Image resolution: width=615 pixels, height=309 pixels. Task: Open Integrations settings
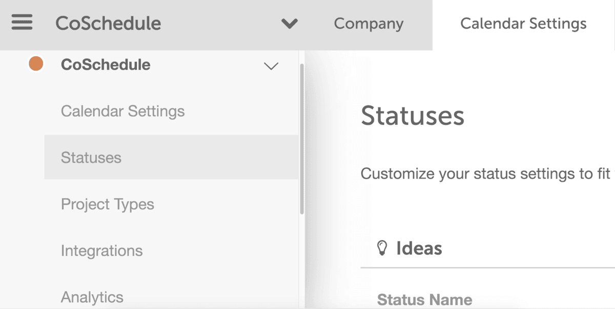click(101, 251)
